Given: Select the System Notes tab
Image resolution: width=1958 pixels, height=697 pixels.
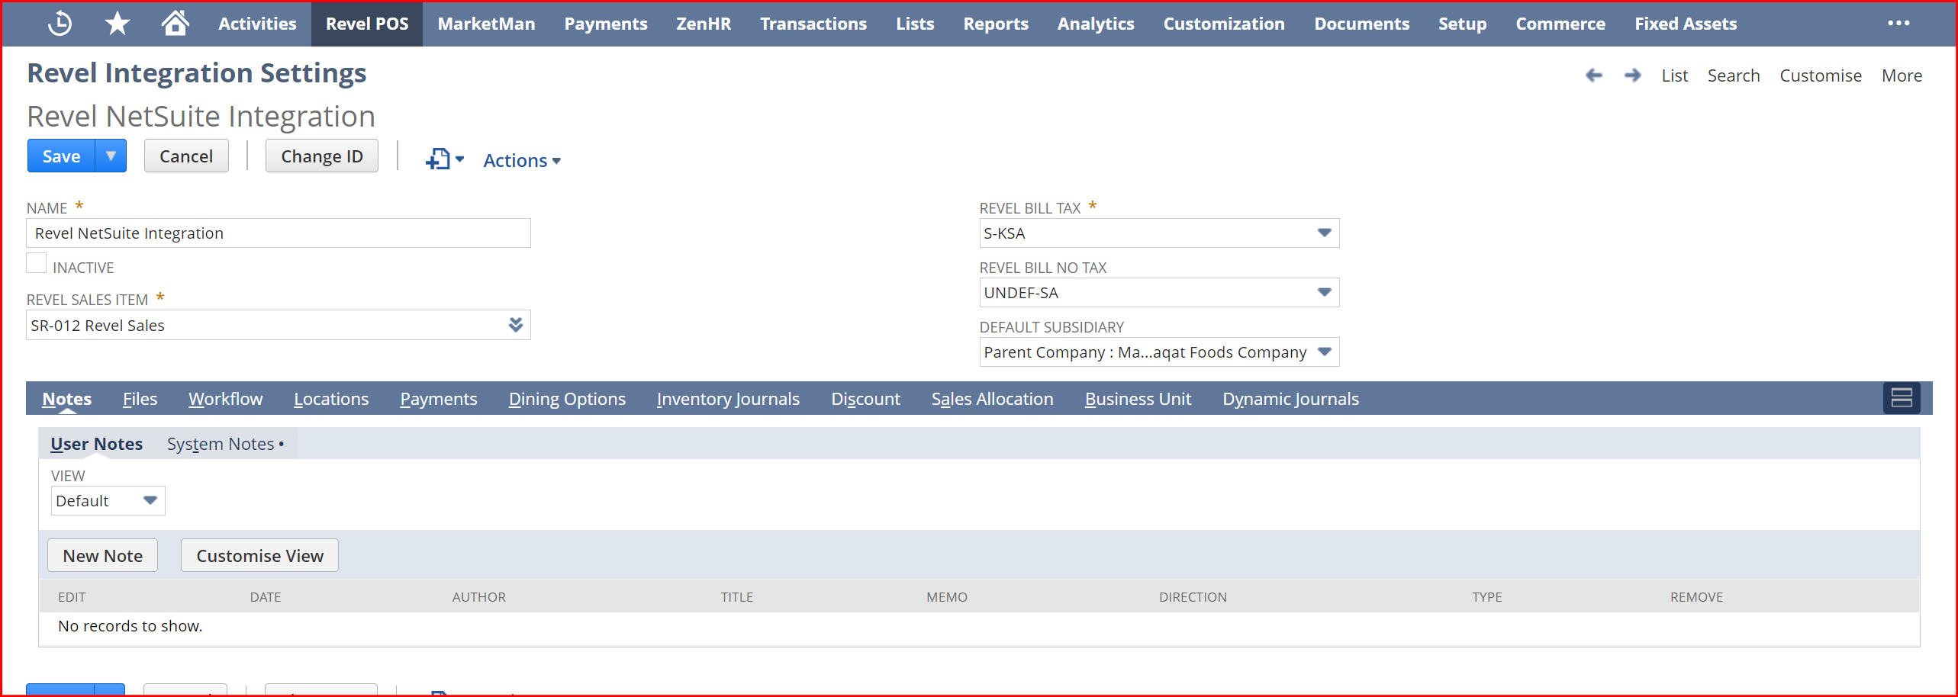Looking at the screenshot, I should click(225, 444).
